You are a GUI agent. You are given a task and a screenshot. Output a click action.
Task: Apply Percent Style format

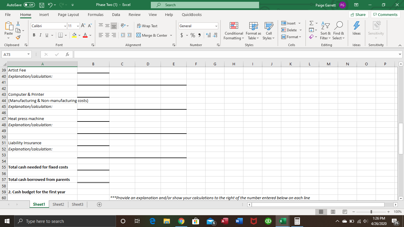click(193, 35)
